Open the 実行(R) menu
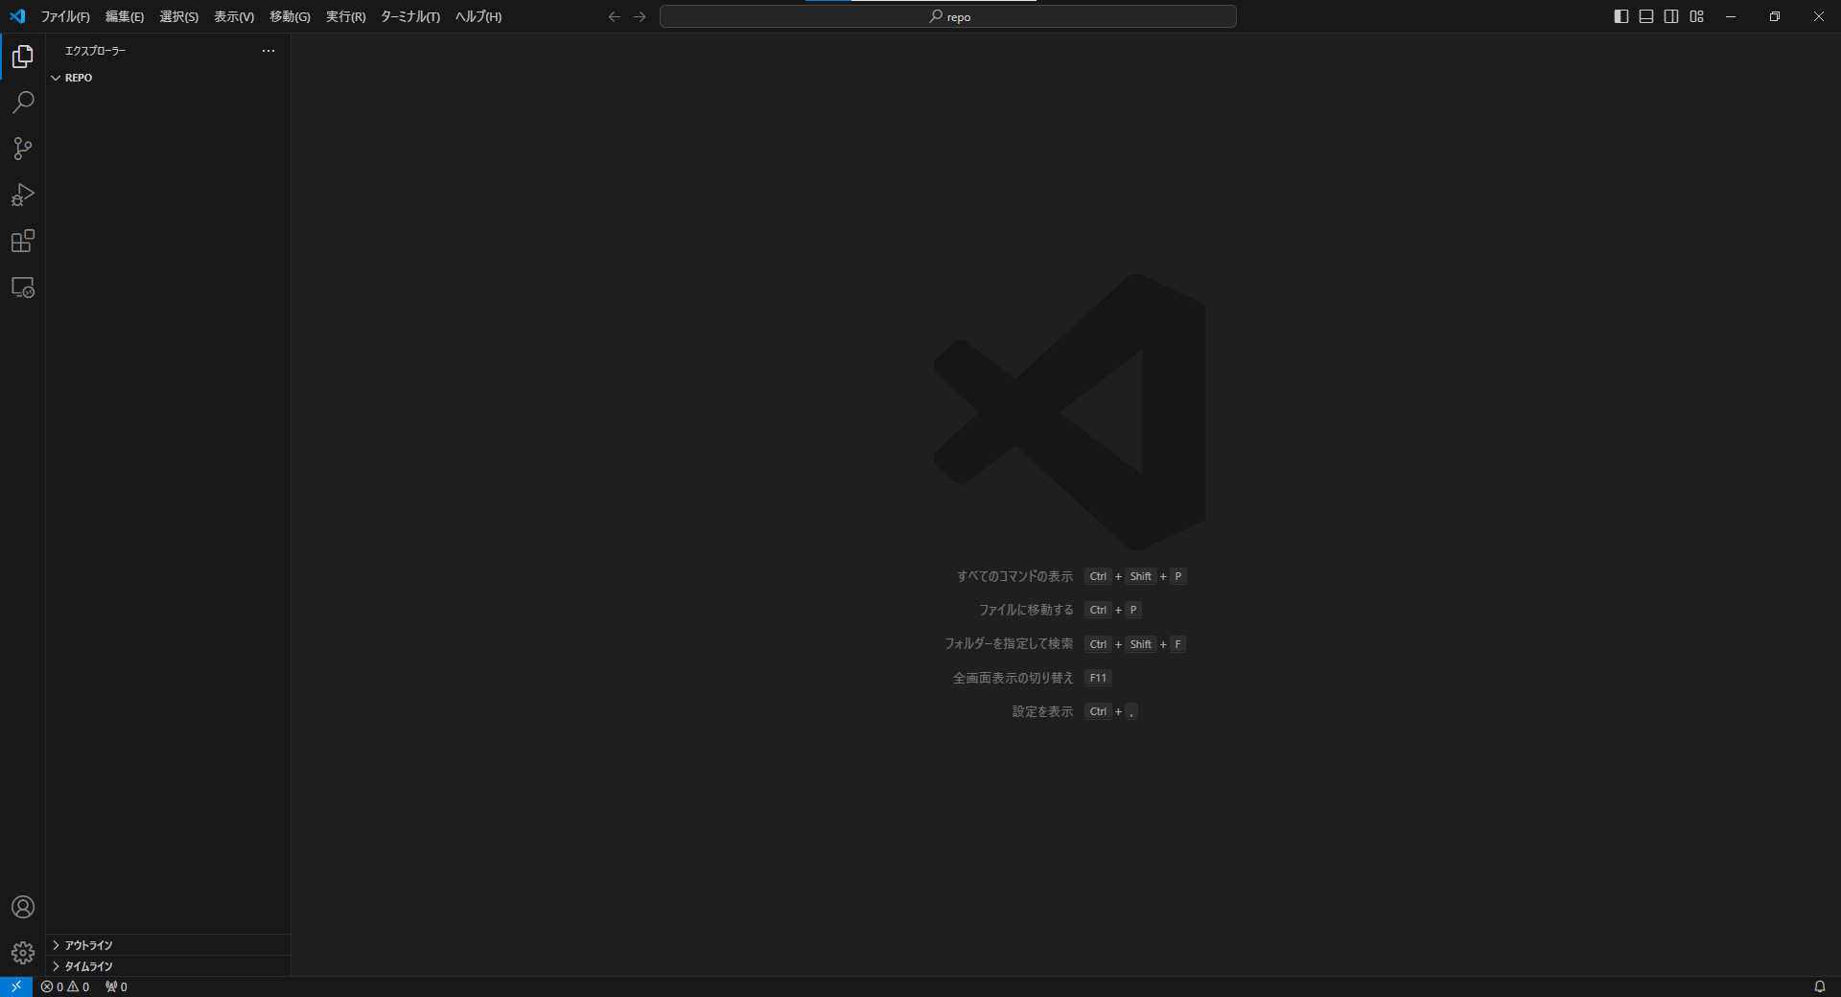 click(x=345, y=16)
